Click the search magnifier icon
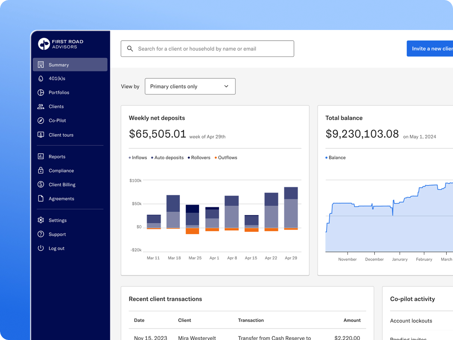This screenshot has width=453, height=340. [130, 49]
